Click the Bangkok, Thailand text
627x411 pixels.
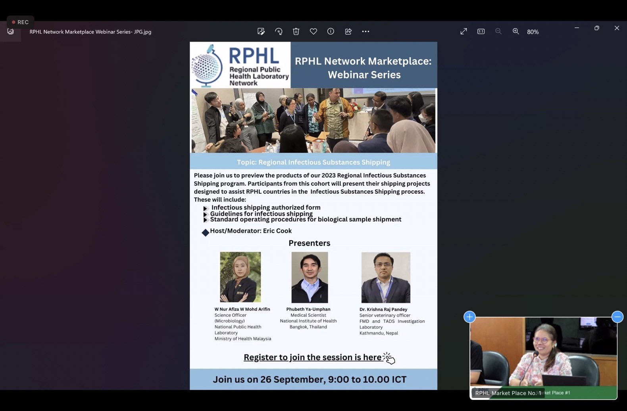(x=308, y=327)
